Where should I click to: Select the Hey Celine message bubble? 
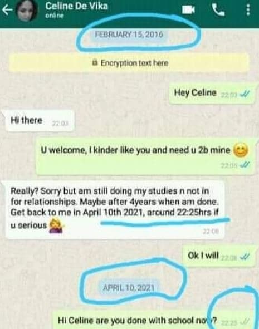pos(212,93)
